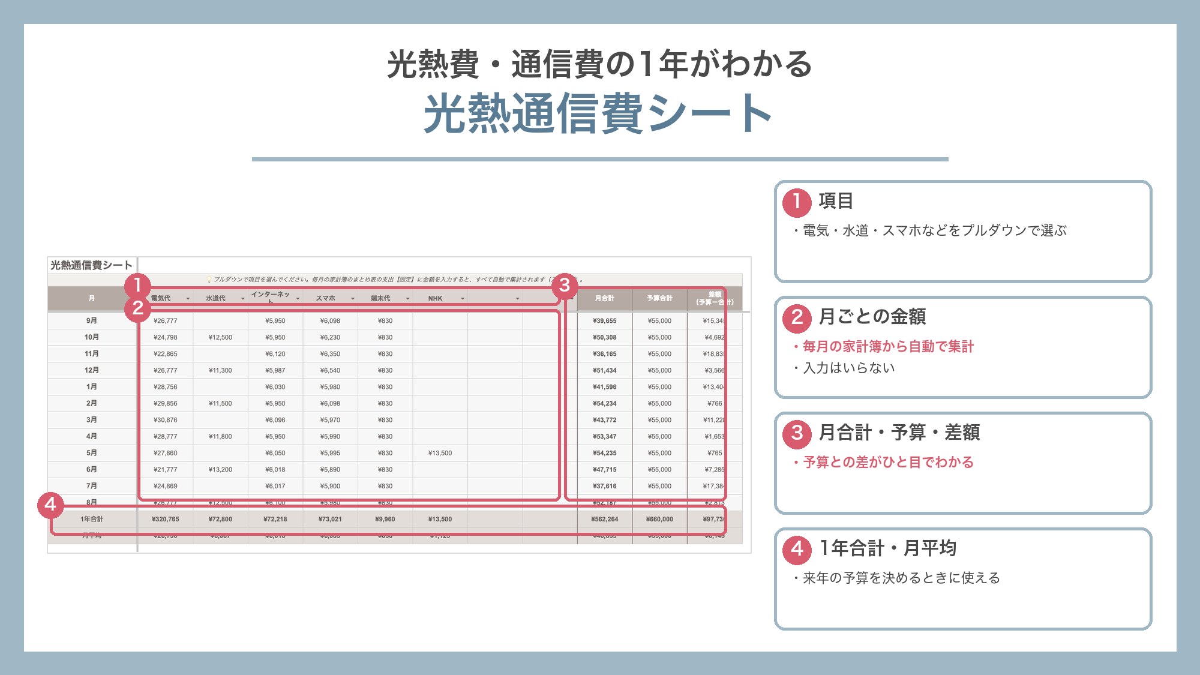The width and height of the screenshot is (1200, 675).
Task: Click the ¥5,900 スマホ cell for 7月
Action: click(x=330, y=486)
